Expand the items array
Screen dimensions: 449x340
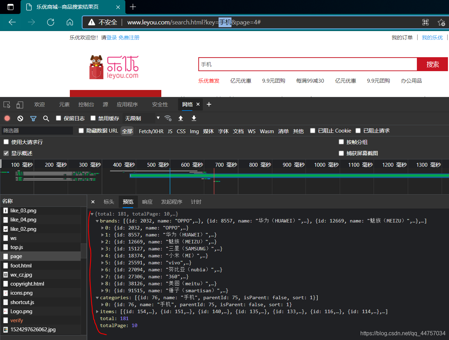tap(97, 312)
